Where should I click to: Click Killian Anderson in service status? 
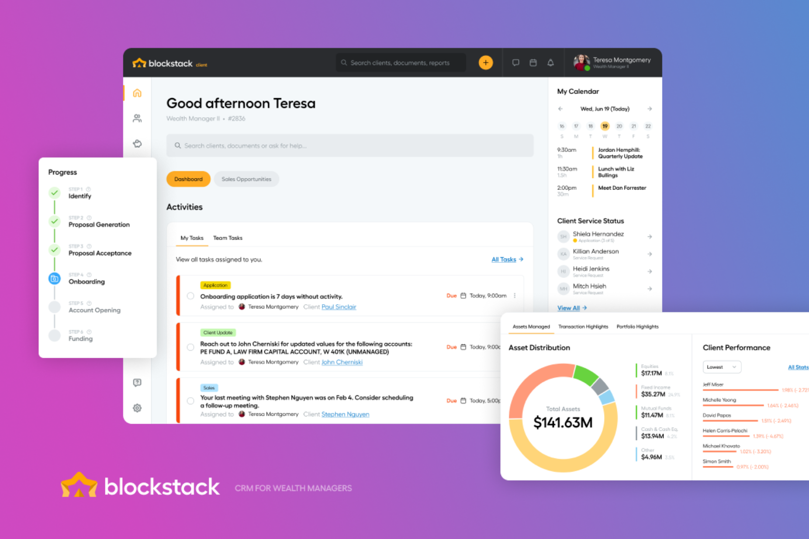(x=595, y=251)
